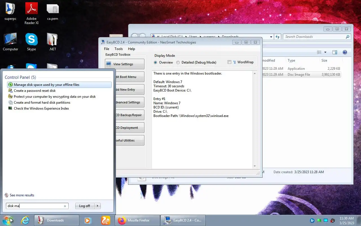Click the Control Panel (5) heading
The height and width of the screenshot is (226, 361).
pos(20,77)
